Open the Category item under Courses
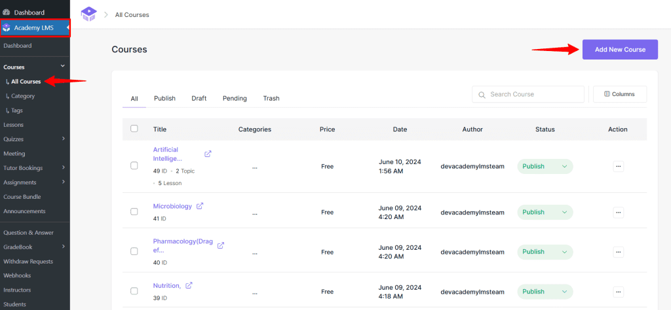The width and height of the screenshot is (671, 310). pyautogui.click(x=23, y=96)
